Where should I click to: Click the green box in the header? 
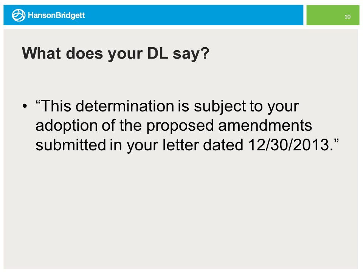[333, 15]
